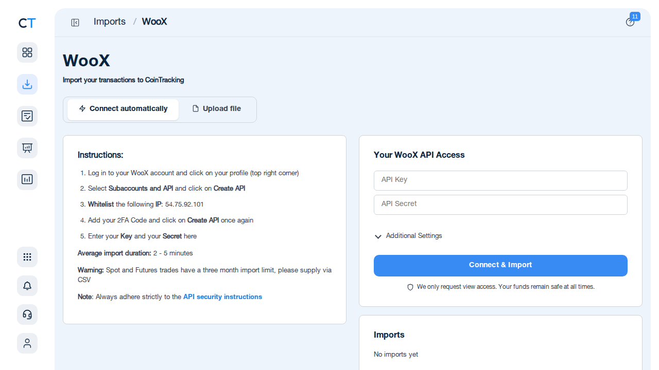Click WooX breadcrumb item
Screen dimensions: 659x370
[x=154, y=22]
